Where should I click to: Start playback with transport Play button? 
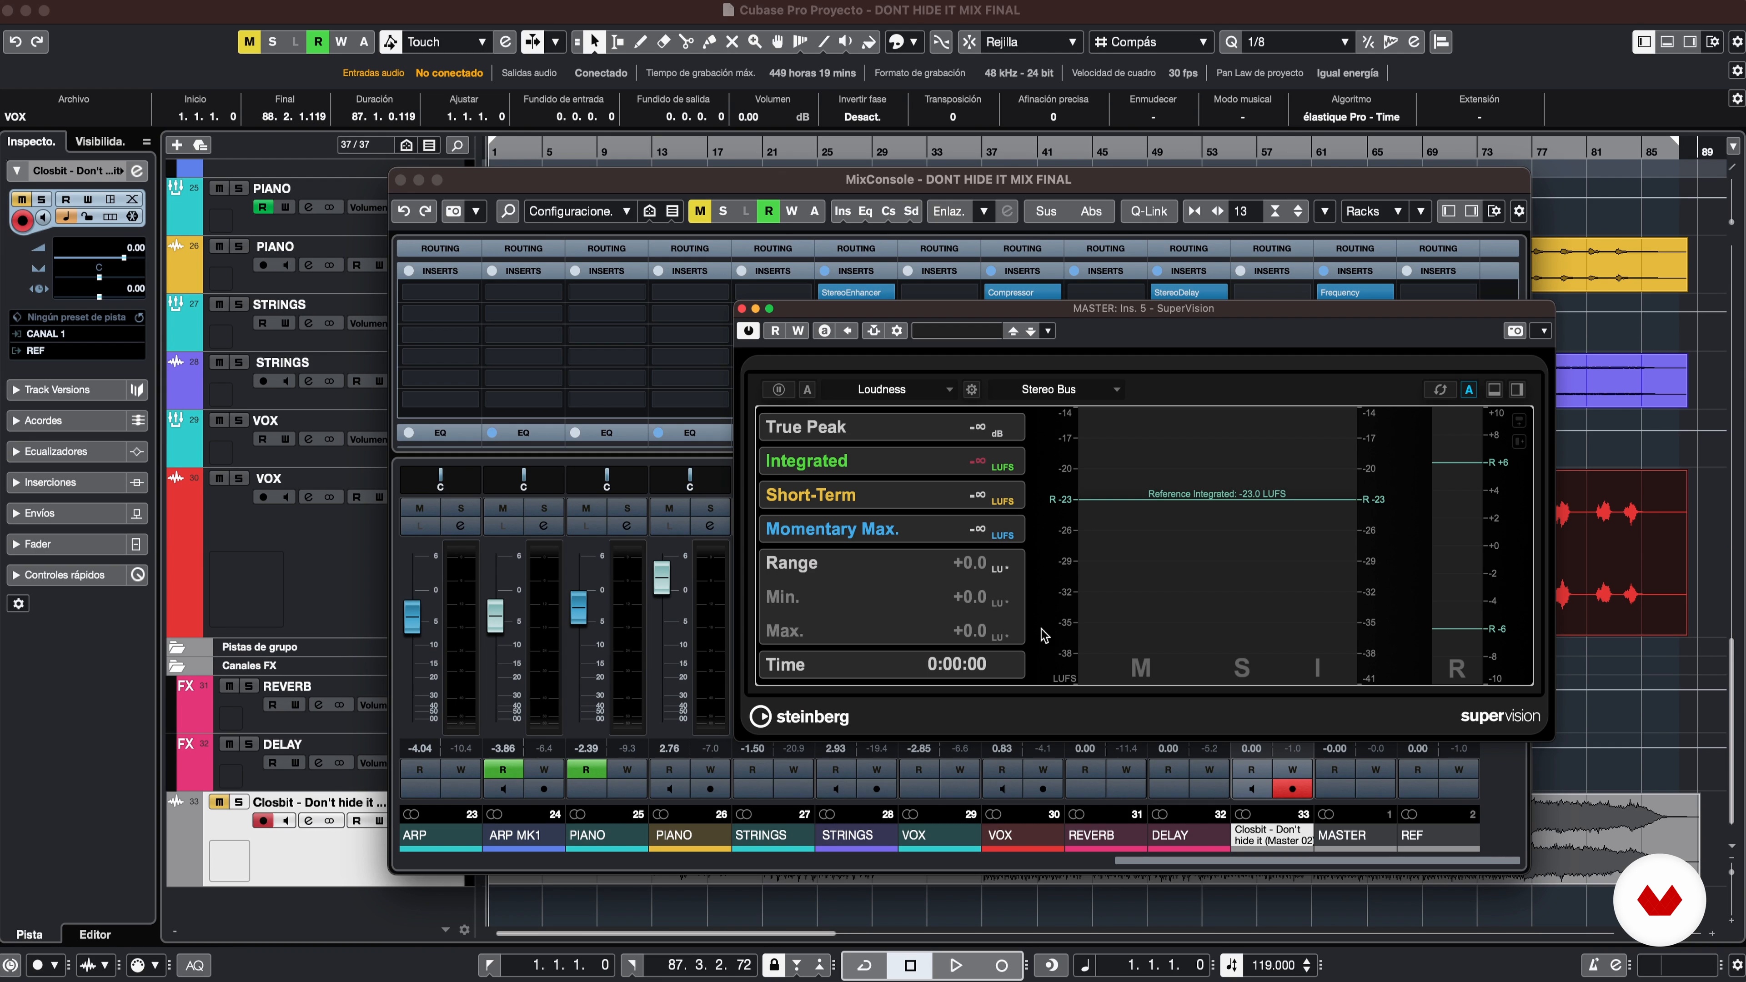(956, 965)
